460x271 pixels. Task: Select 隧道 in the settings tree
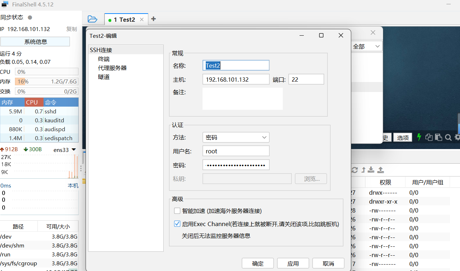(x=104, y=77)
